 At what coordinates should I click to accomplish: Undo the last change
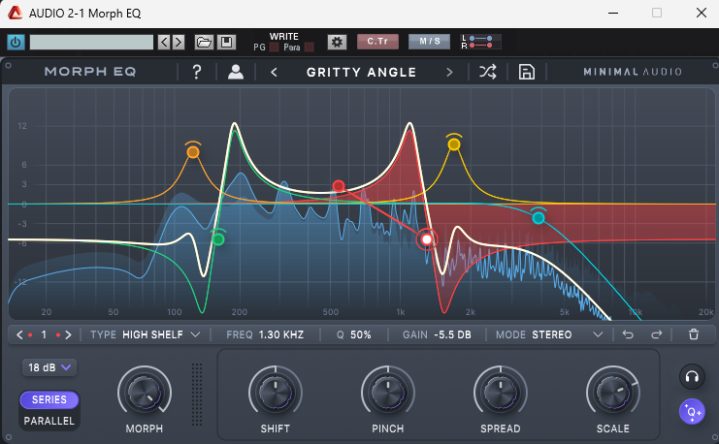(628, 334)
